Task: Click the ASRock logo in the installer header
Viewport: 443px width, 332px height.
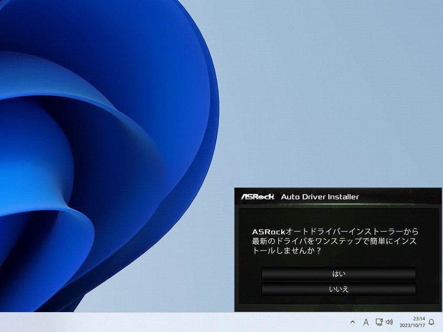Action: point(258,197)
